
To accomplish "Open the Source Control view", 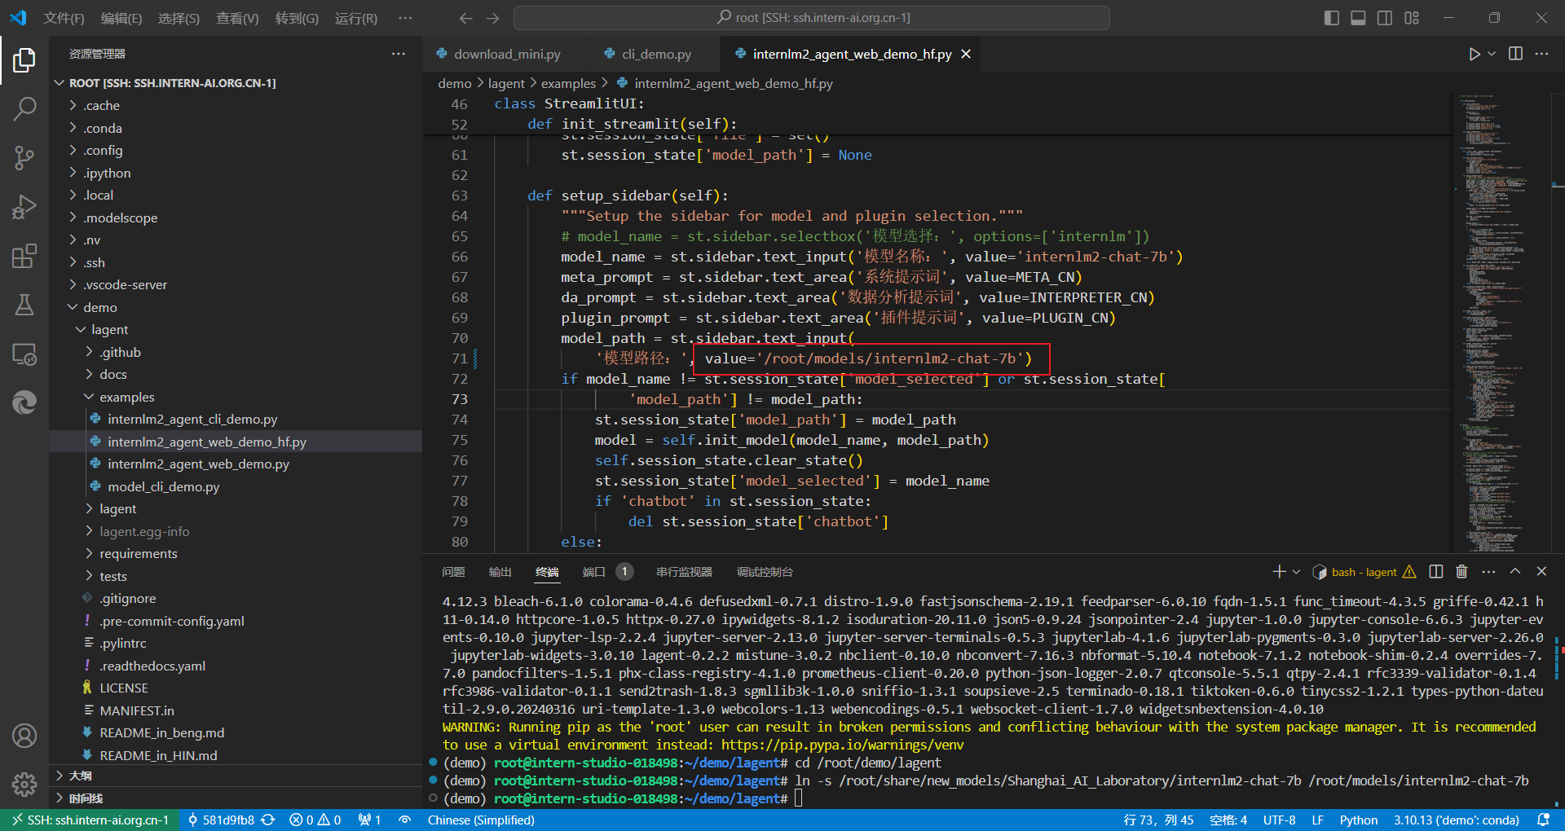I will (x=24, y=157).
